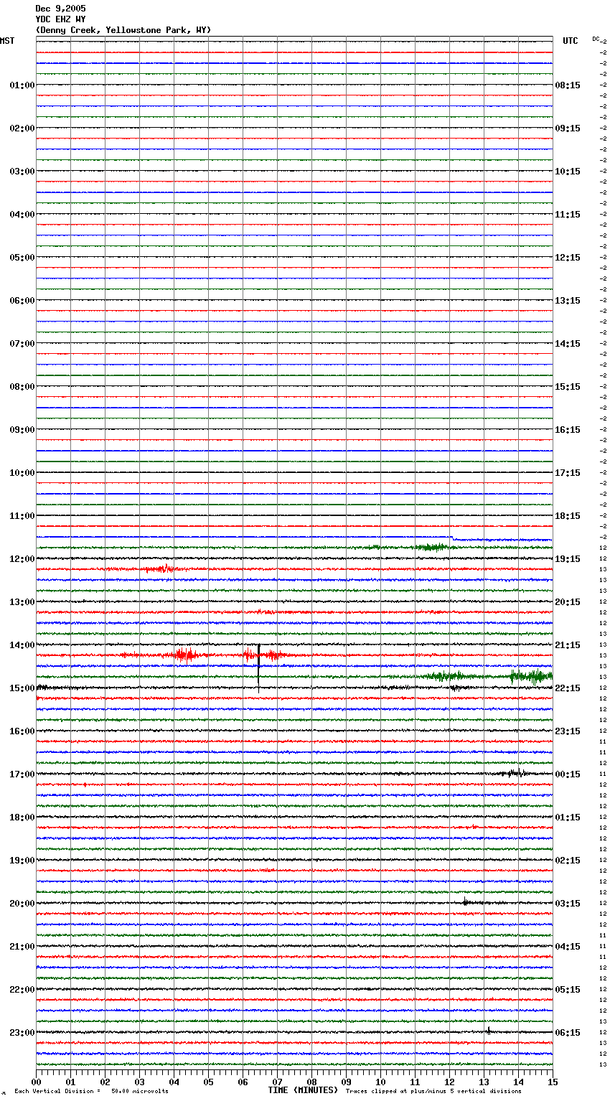Screen dimensions: 610x1101
Task: Select the '07:00' MST hour label
Action: click(22, 344)
